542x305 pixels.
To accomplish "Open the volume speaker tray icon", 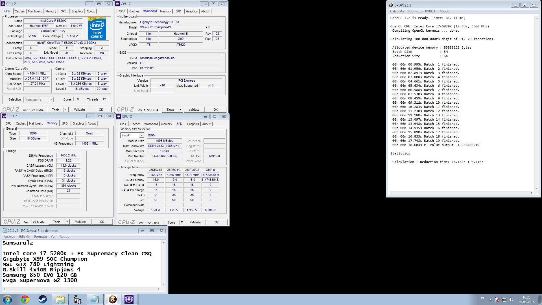I will [x=510, y=300].
